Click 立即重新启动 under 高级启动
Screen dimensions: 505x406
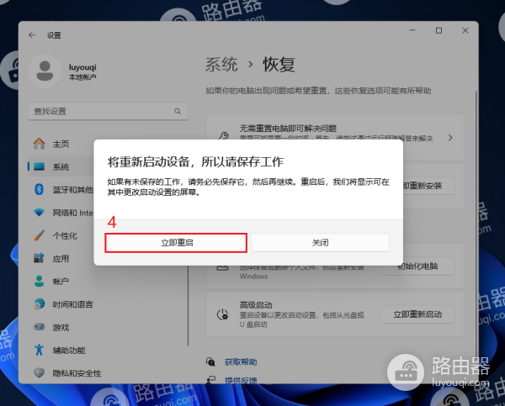pos(417,314)
